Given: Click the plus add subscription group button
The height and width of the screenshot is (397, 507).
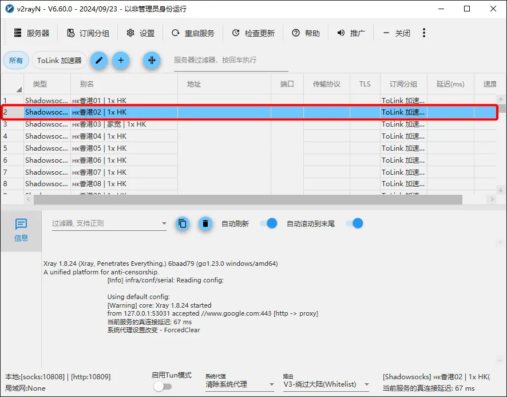Looking at the screenshot, I should pos(121,60).
